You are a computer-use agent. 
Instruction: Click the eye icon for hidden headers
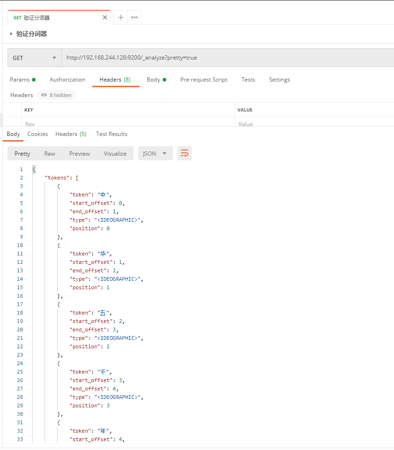coord(44,95)
